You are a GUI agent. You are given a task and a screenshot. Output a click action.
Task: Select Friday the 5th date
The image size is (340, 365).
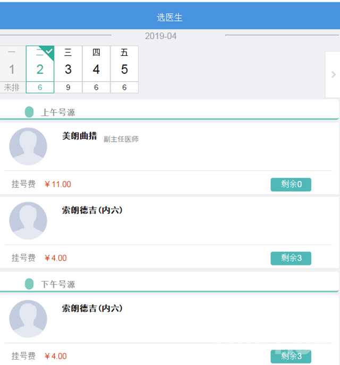124,69
